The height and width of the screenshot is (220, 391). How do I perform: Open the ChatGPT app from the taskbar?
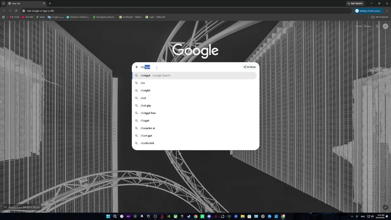pyautogui.click(x=263, y=216)
